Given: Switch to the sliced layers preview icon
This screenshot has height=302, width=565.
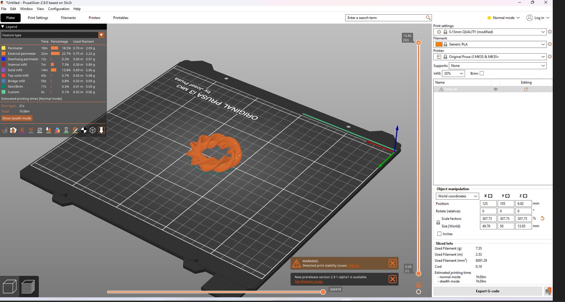Looking at the screenshot, I should tap(28, 286).
